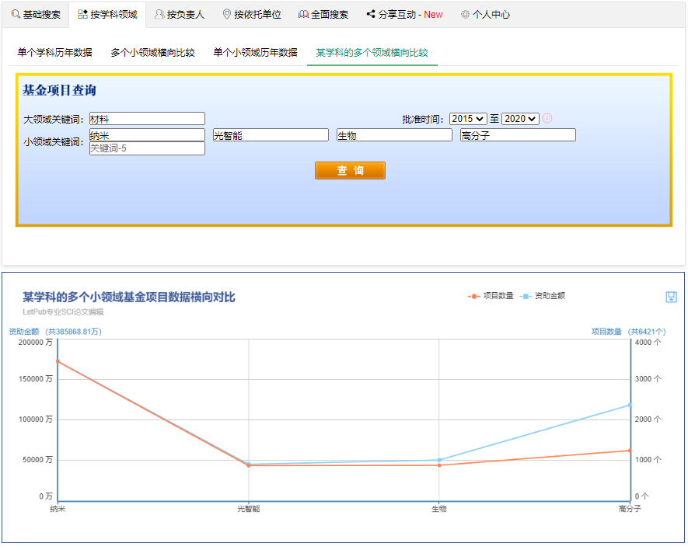Open the 按依托单位 tab

[251, 15]
